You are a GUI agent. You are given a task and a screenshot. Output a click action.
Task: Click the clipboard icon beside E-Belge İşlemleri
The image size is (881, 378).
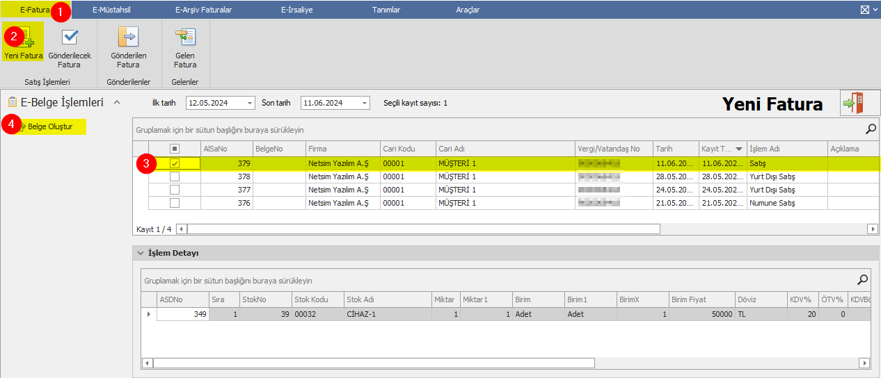coord(12,102)
